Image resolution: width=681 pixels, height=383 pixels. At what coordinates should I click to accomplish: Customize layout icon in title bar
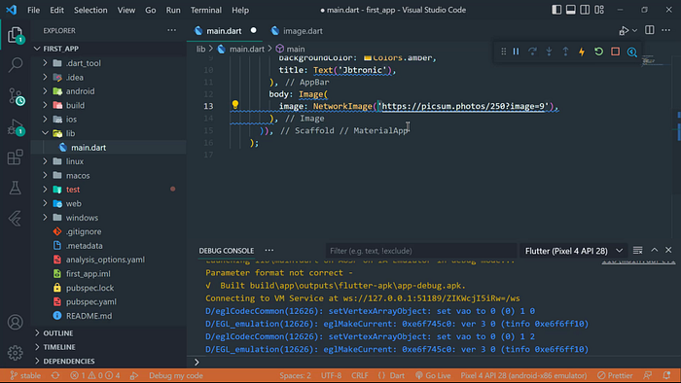point(599,10)
